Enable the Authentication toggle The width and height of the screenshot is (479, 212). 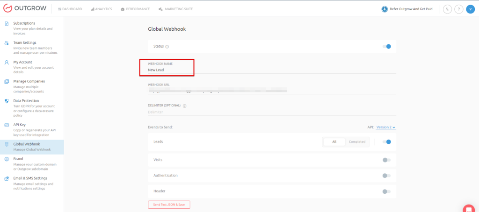point(386,176)
